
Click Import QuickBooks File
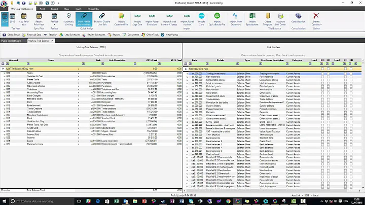coord(217,19)
